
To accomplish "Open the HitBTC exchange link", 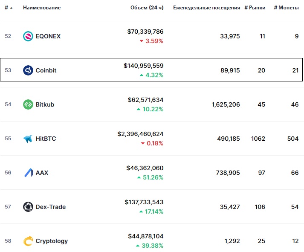I will click(46, 139).
